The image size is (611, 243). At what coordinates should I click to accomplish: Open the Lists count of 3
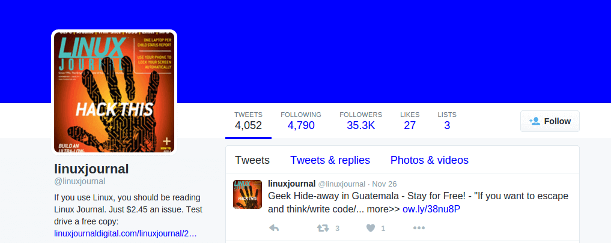click(447, 121)
